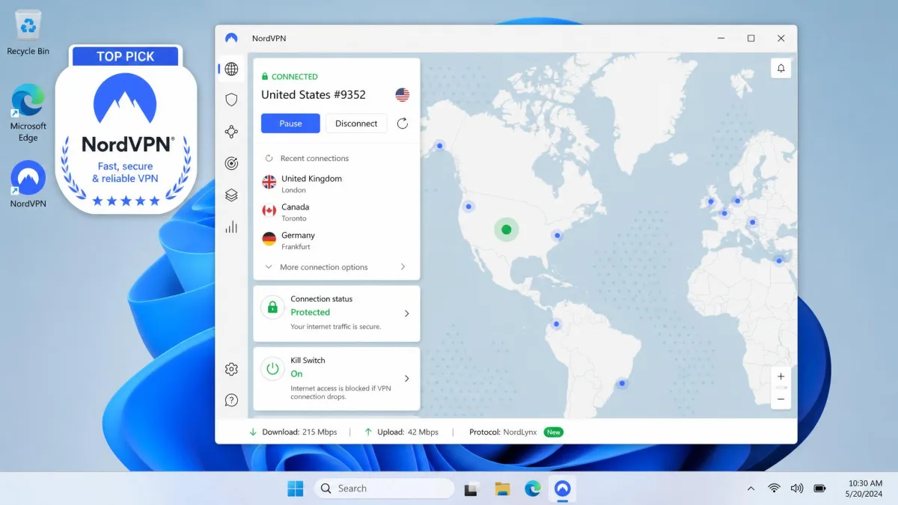
Task: Click the United States flag icon
Action: click(403, 94)
